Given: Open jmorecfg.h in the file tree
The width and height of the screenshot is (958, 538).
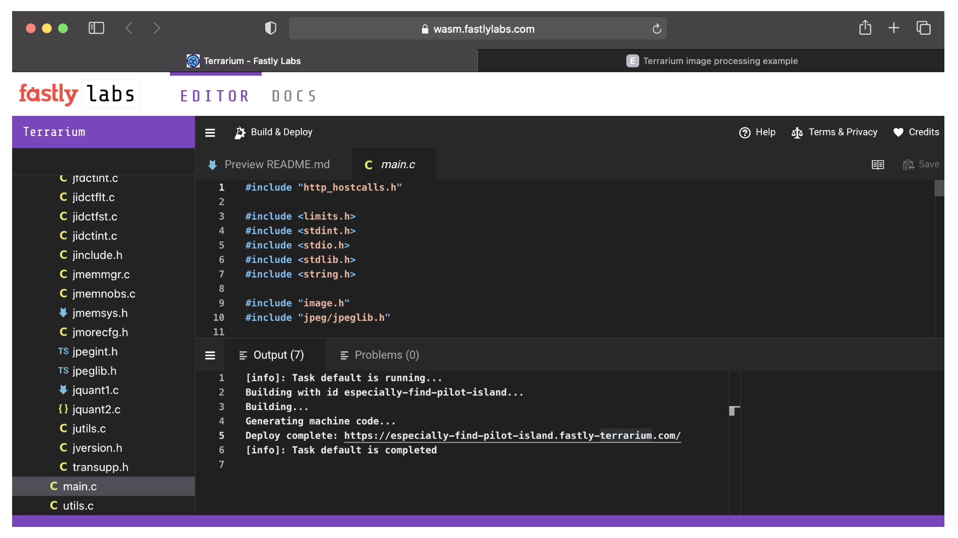Looking at the screenshot, I should point(103,332).
